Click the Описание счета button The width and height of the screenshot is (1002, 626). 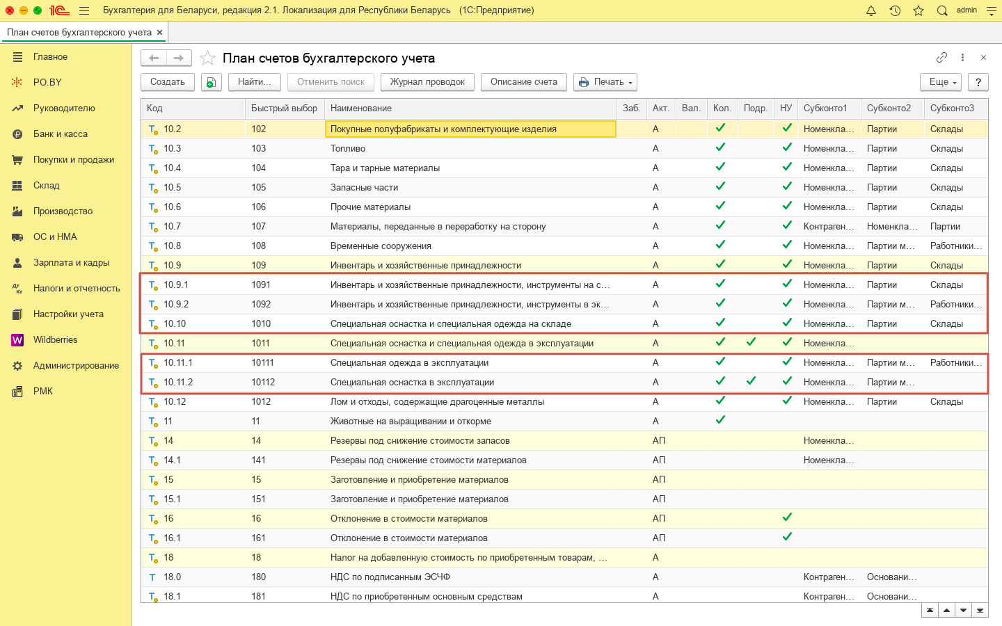pyautogui.click(x=523, y=82)
